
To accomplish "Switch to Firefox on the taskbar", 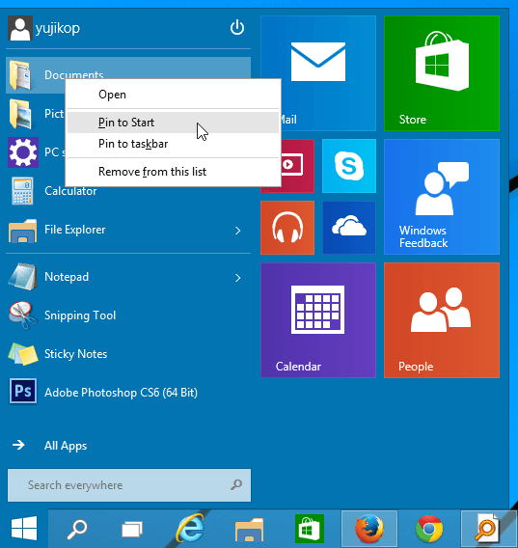I will coord(369,529).
